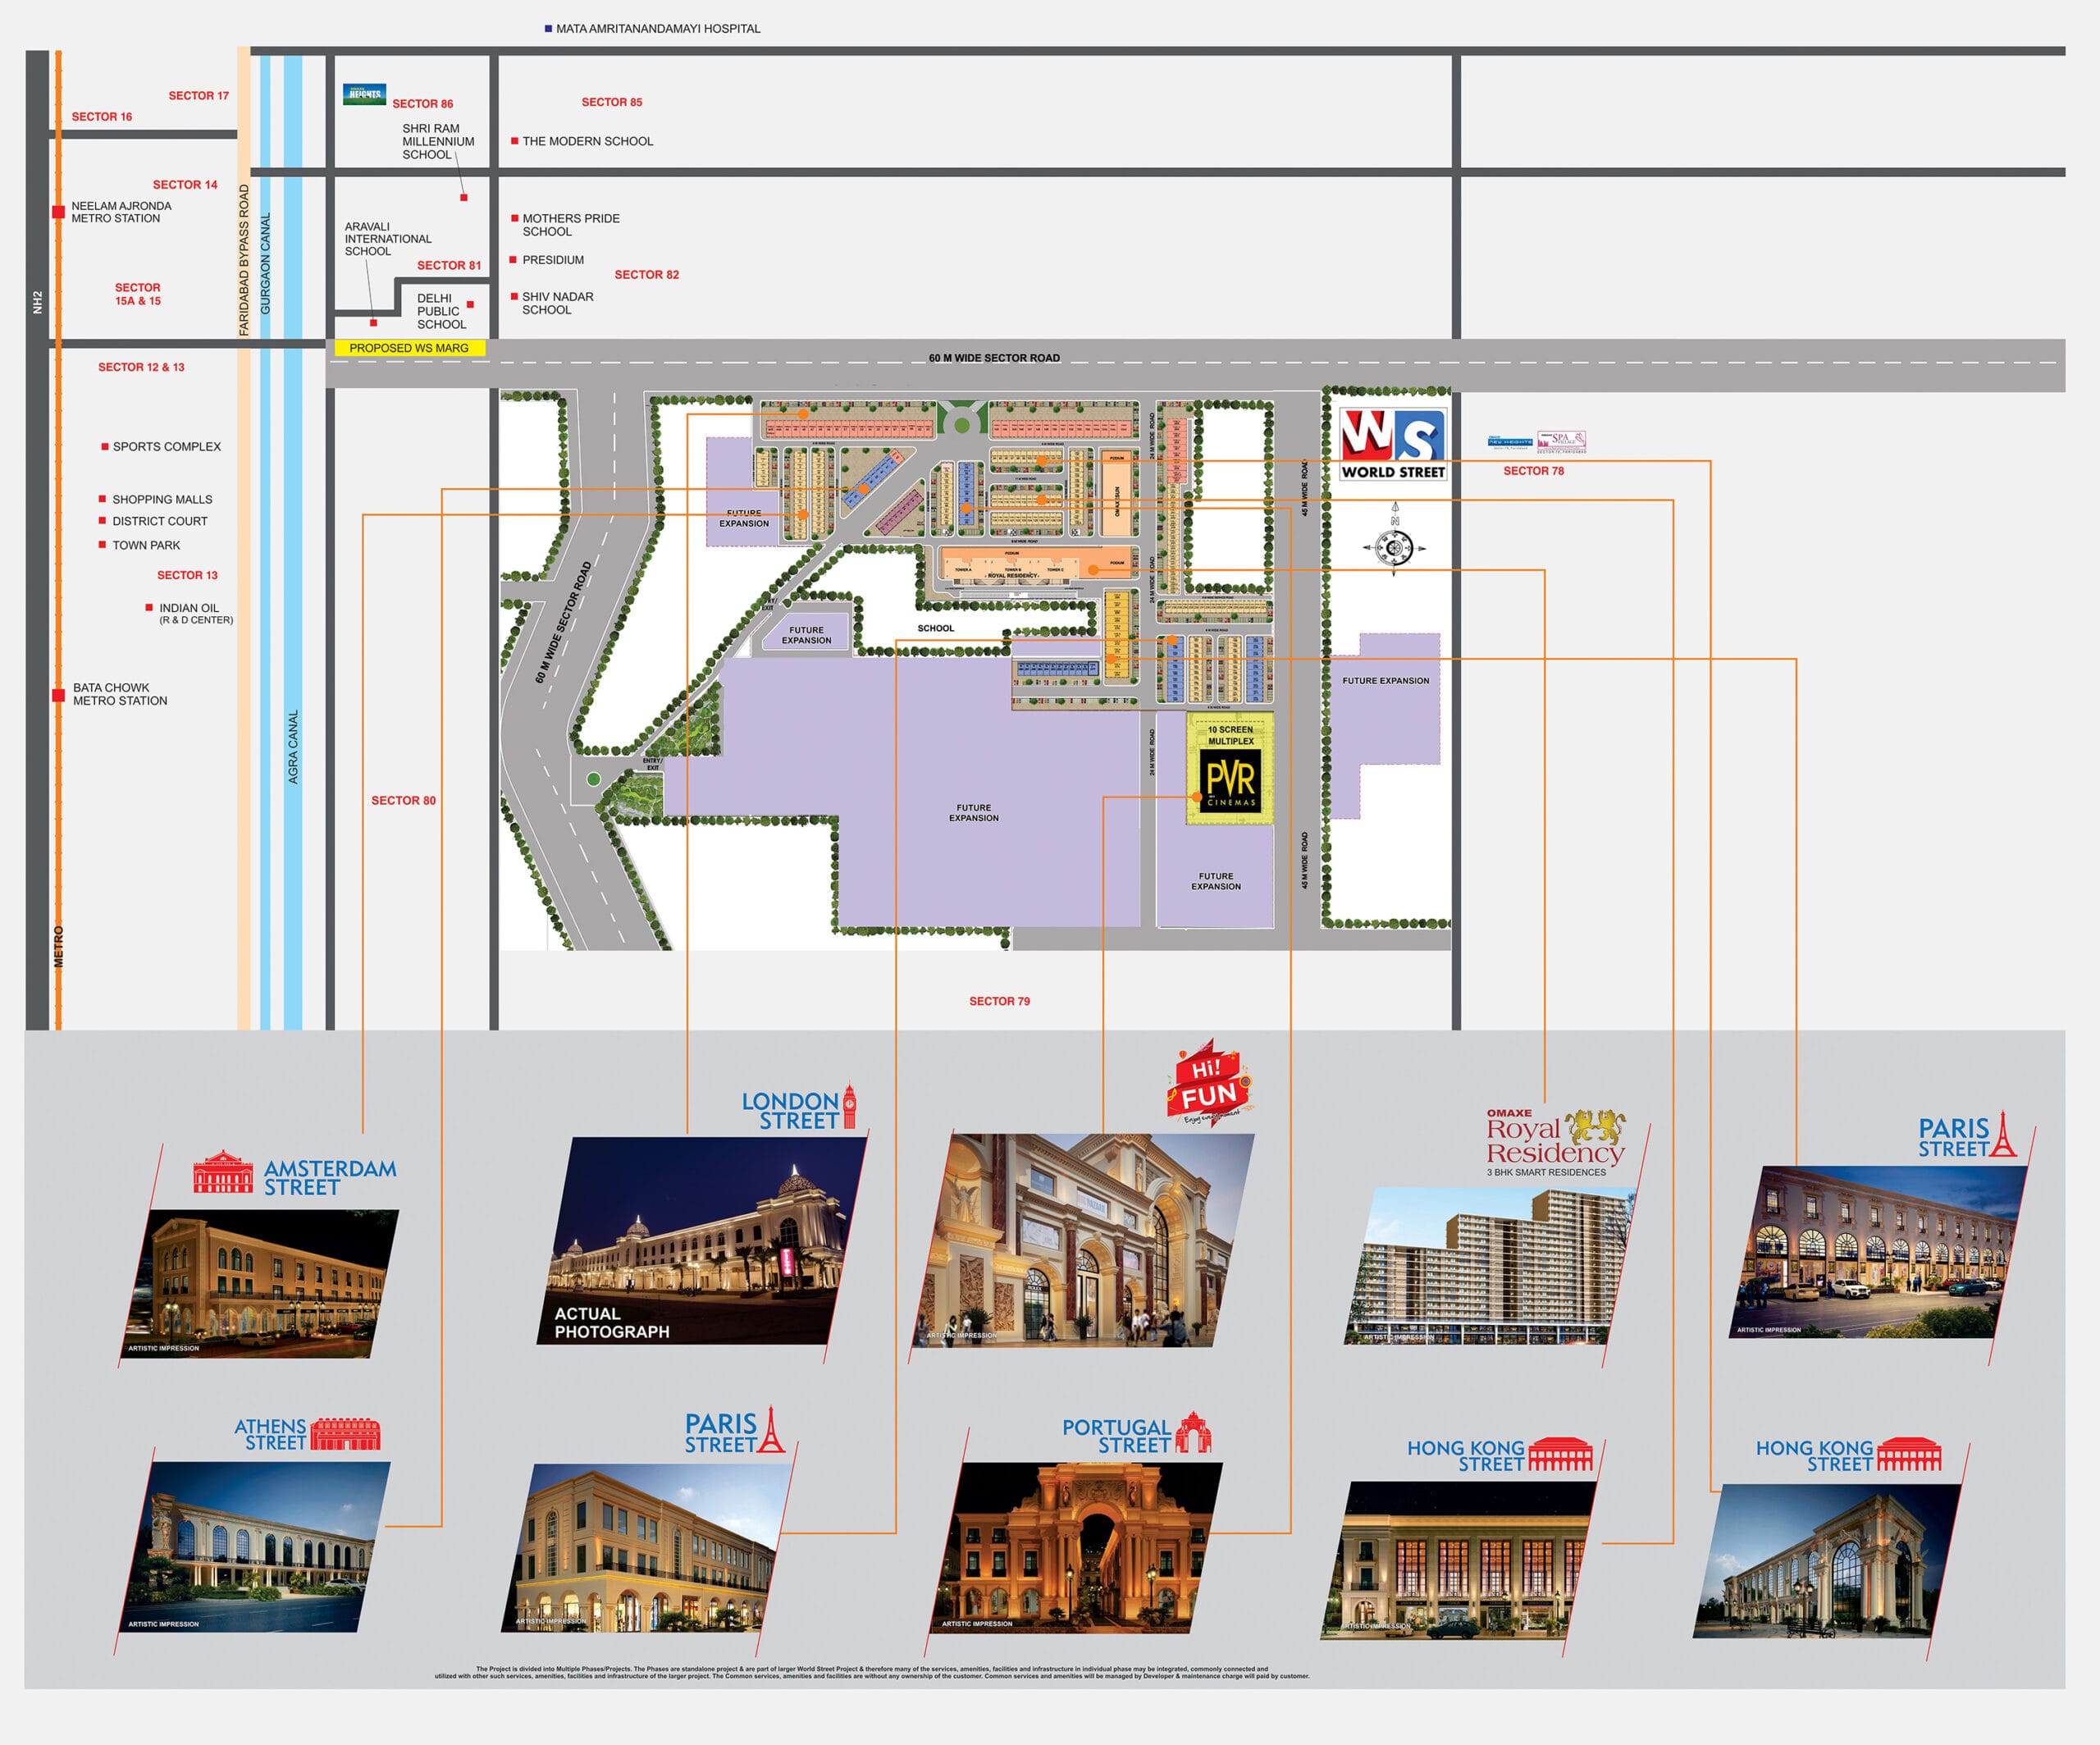Click the PVR Cinemas multiplex logo
Screen dimensions: 2100x1745
pos(1230,780)
